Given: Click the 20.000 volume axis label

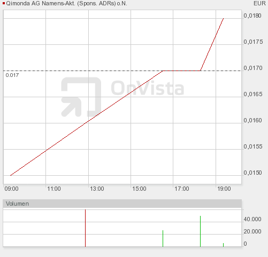Looking at the screenshot, I should pyautogui.click(x=252, y=231).
